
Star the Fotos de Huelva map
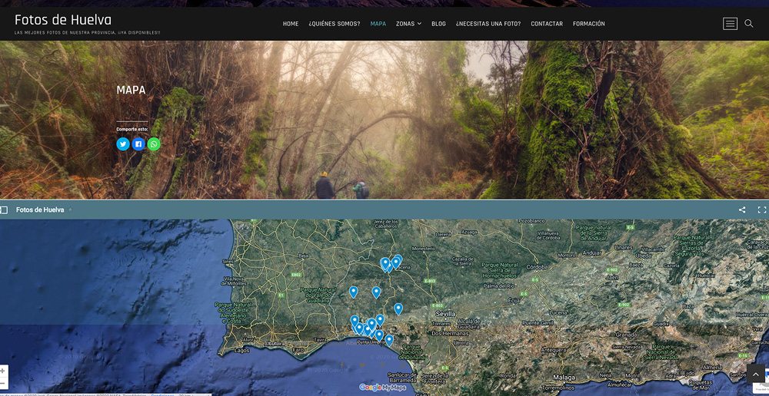(70, 210)
